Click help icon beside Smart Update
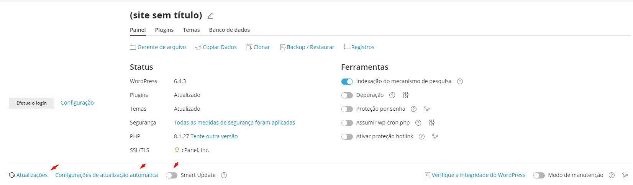This screenshot has width=633, height=185. pos(224,175)
